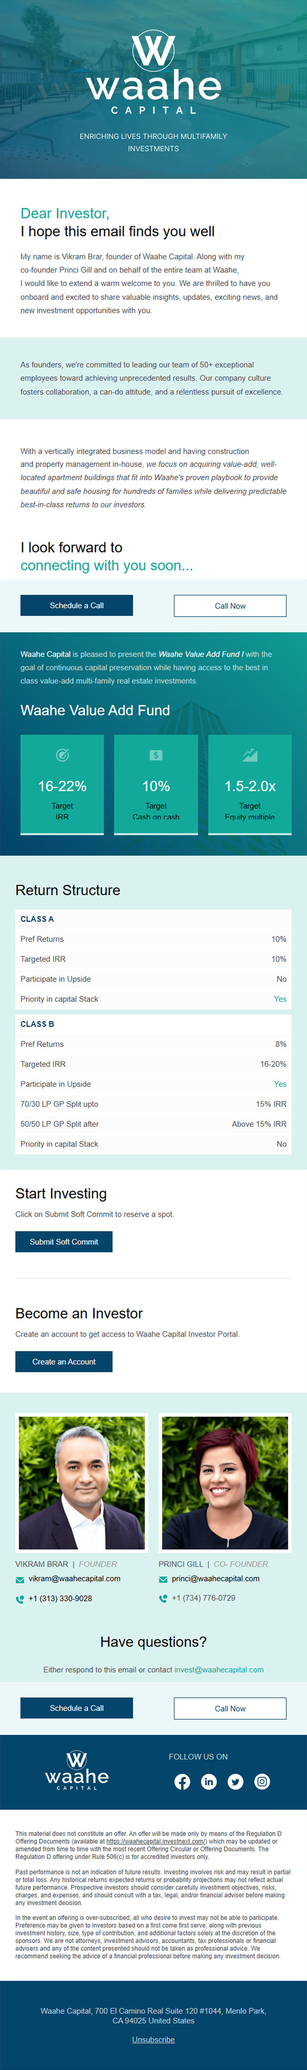Select the 16-22% Target IRR card
307x2070 pixels.
tap(62, 784)
